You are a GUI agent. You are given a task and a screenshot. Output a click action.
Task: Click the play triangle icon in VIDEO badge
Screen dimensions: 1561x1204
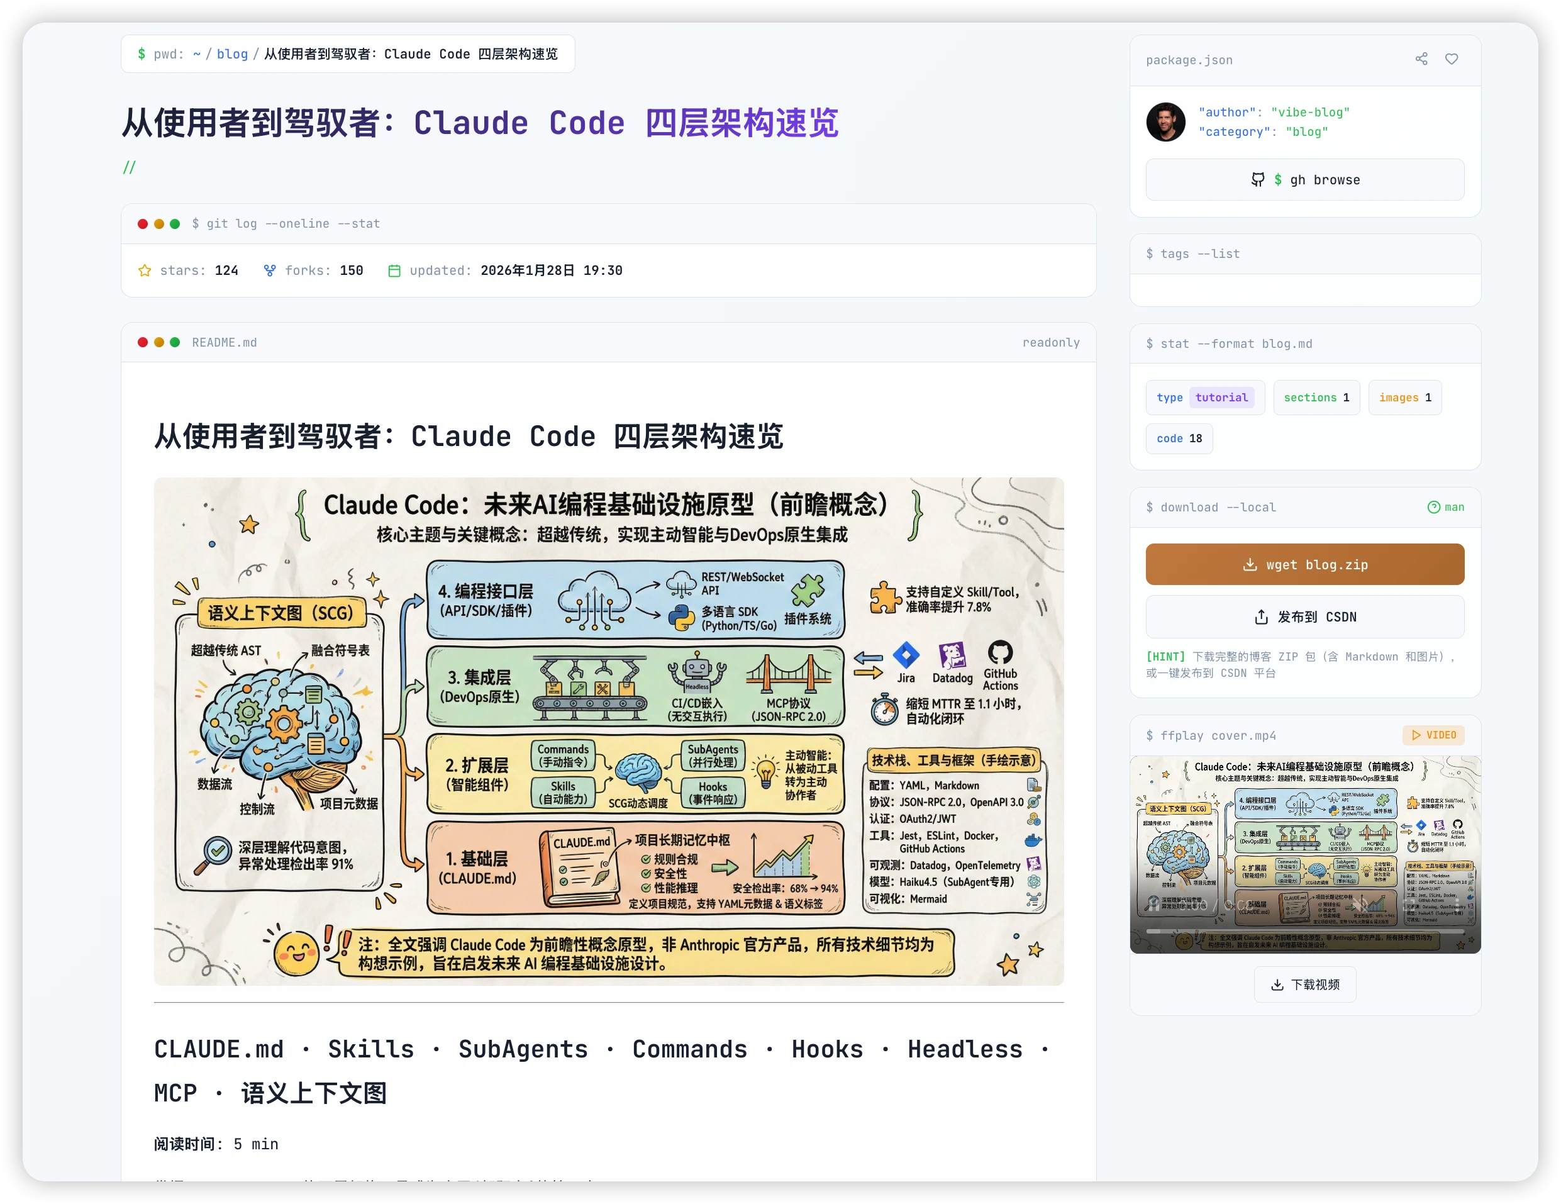point(1415,735)
